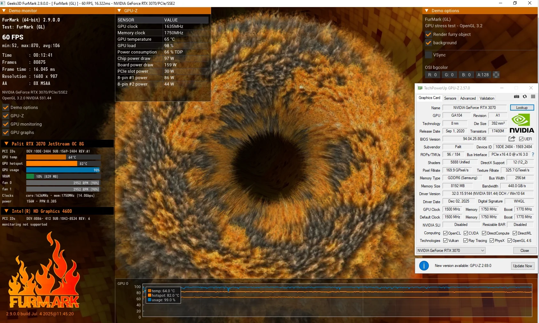Image resolution: width=539 pixels, height=323 pixels.
Task: Open the Validation tab in GPU-Z
Action: [x=487, y=98]
